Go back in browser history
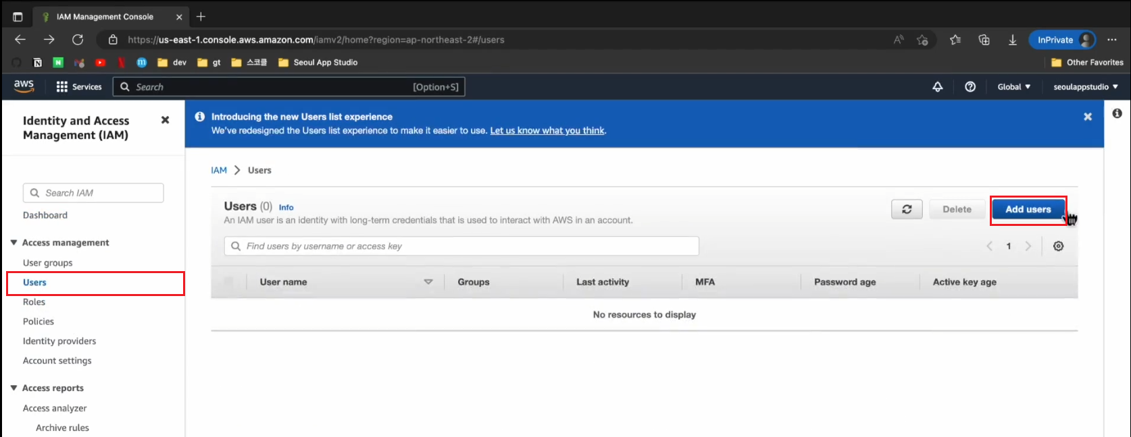 20,40
